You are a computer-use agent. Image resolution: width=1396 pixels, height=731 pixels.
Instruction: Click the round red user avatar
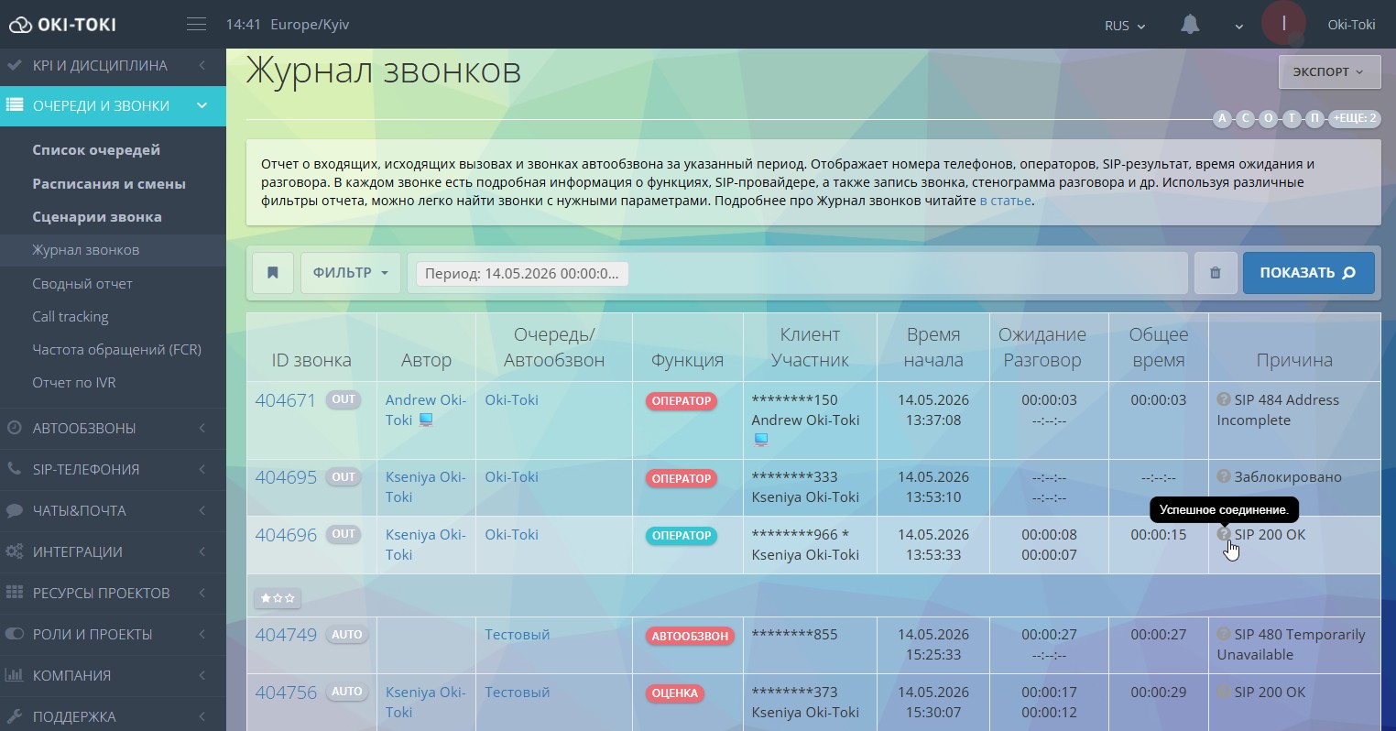click(1283, 24)
